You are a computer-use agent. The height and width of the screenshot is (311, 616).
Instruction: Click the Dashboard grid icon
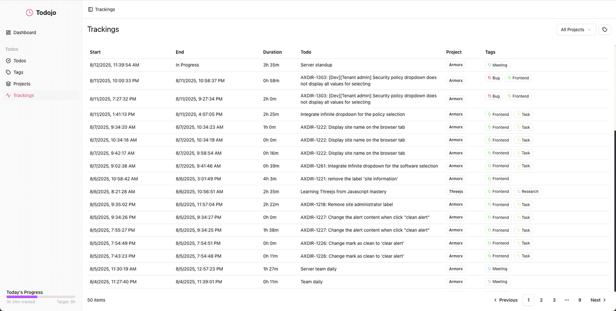pyautogui.click(x=8, y=32)
